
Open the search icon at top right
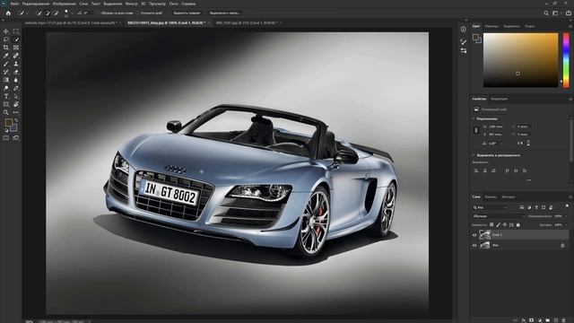coord(546,13)
